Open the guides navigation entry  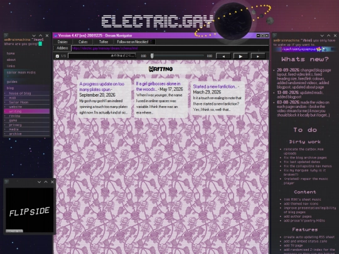[12, 82]
